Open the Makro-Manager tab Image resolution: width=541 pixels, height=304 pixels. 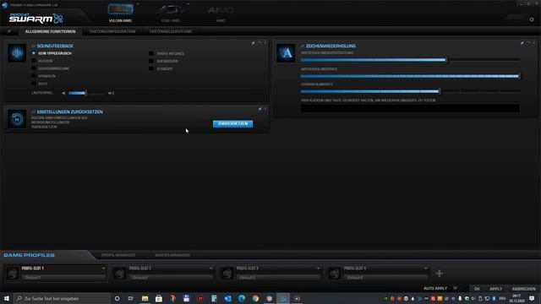pyautogui.click(x=172, y=255)
